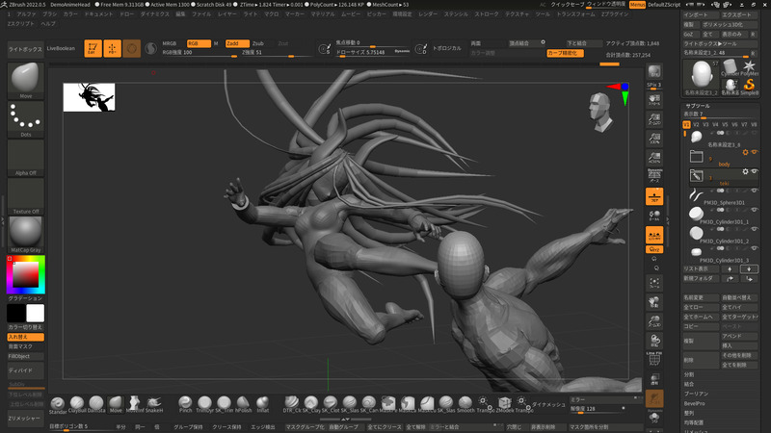
Task: Open the ファイル menu
Action: pyautogui.click(x=201, y=15)
